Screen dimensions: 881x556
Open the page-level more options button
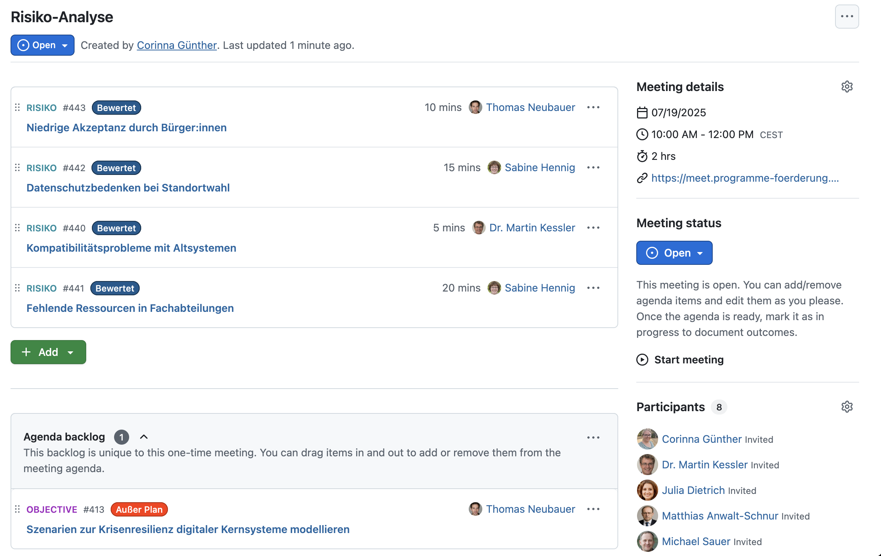coord(847,17)
